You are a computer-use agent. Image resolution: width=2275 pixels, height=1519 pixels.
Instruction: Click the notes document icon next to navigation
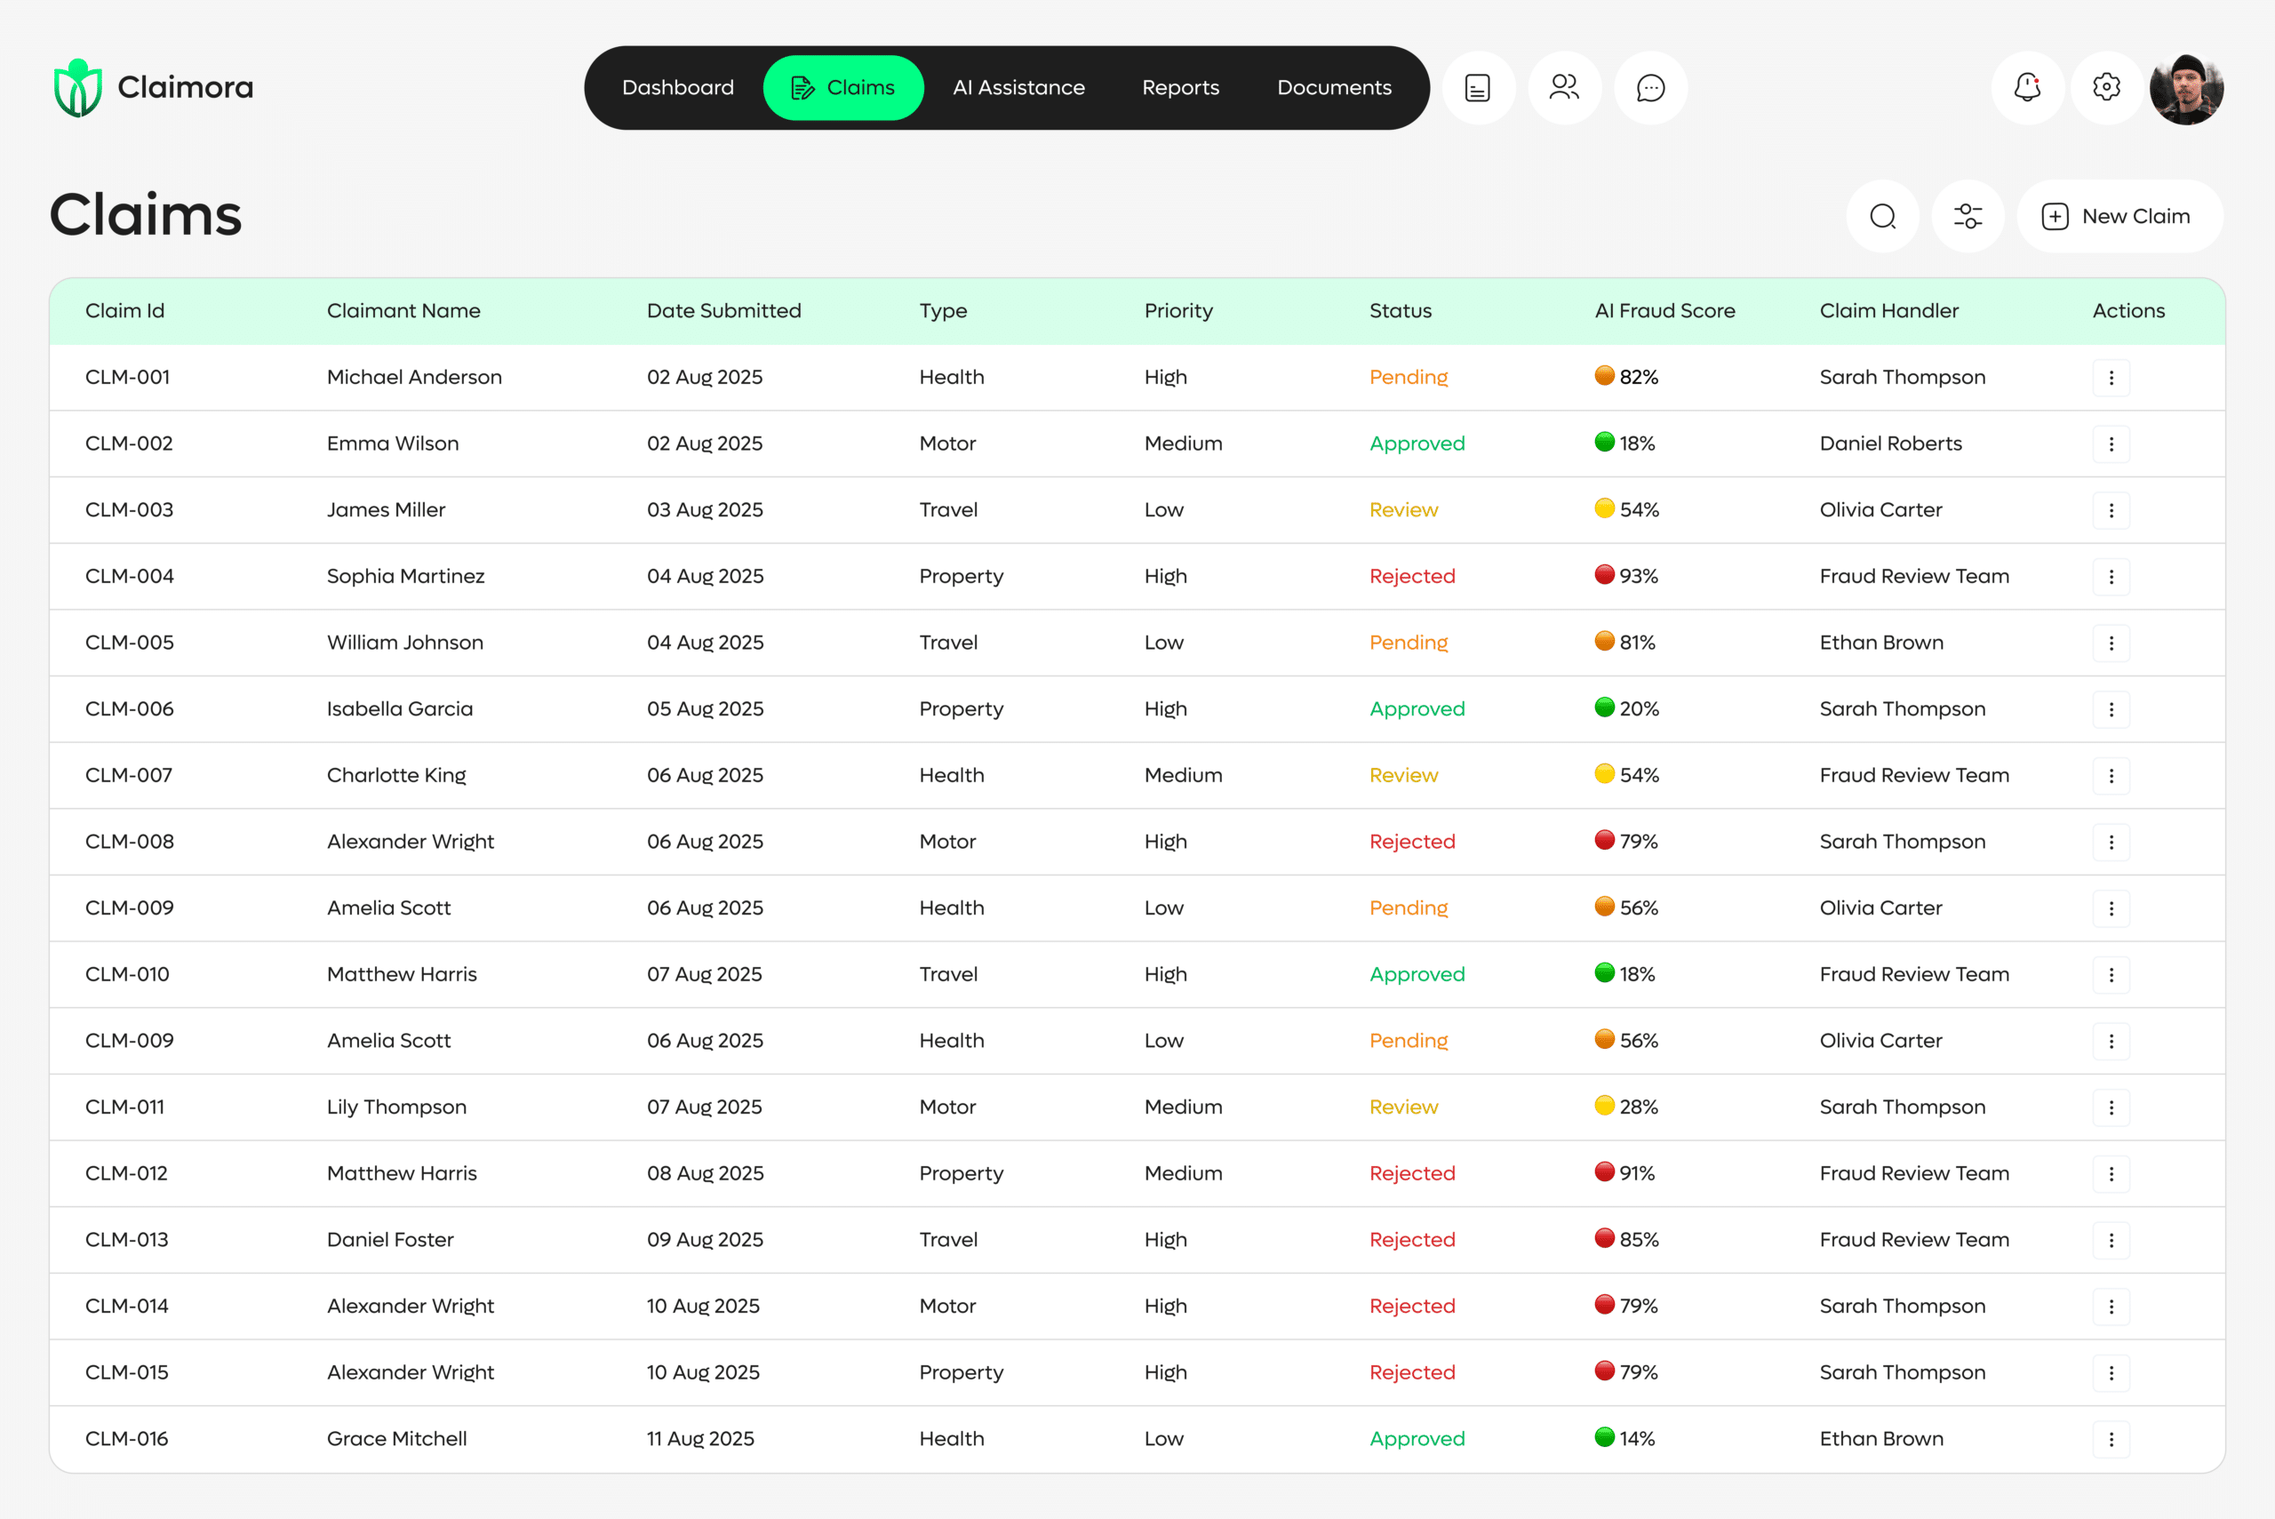[1477, 87]
